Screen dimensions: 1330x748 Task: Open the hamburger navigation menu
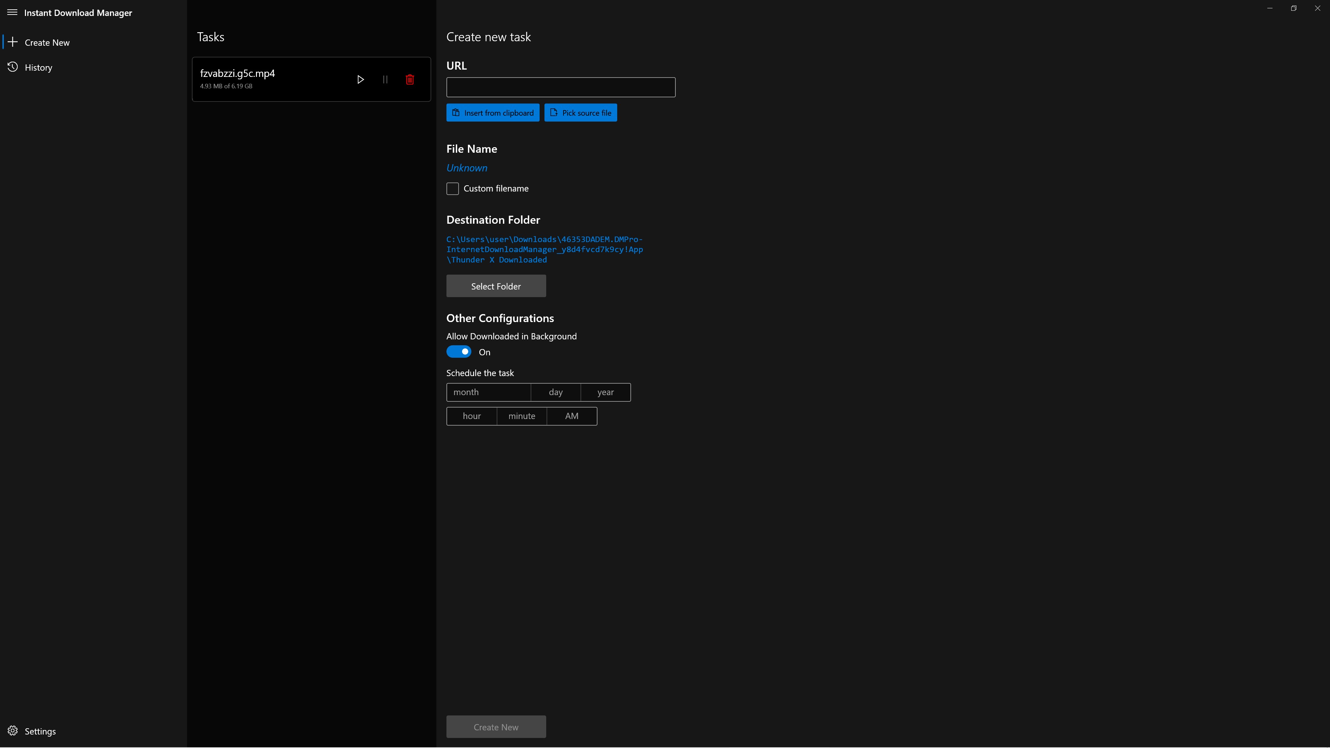click(x=12, y=12)
